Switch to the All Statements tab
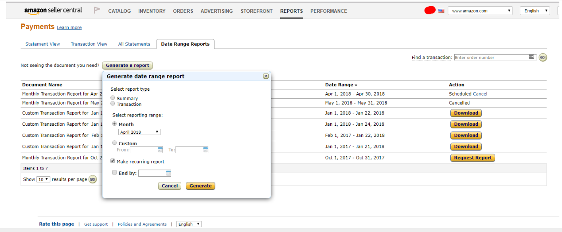 pos(134,44)
